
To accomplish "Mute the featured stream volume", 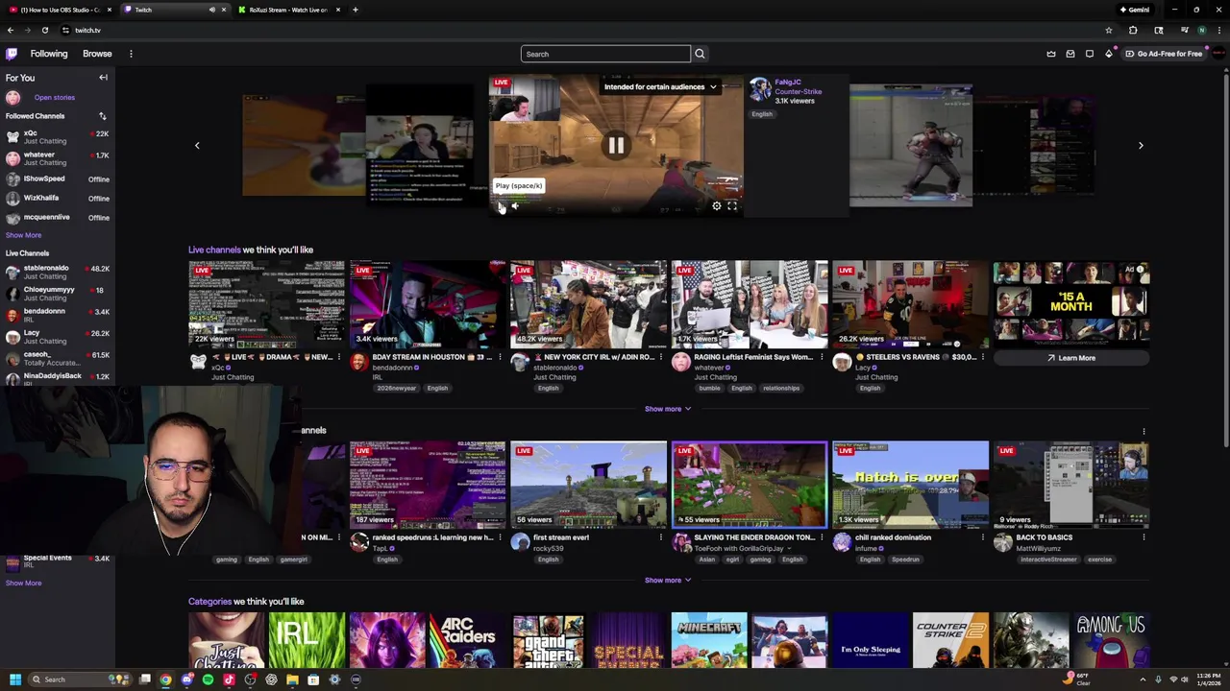I will pyautogui.click(x=515, y=205).
